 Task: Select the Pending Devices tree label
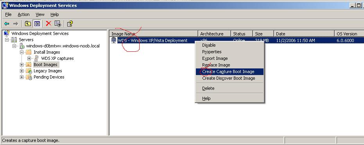(49, 77)
